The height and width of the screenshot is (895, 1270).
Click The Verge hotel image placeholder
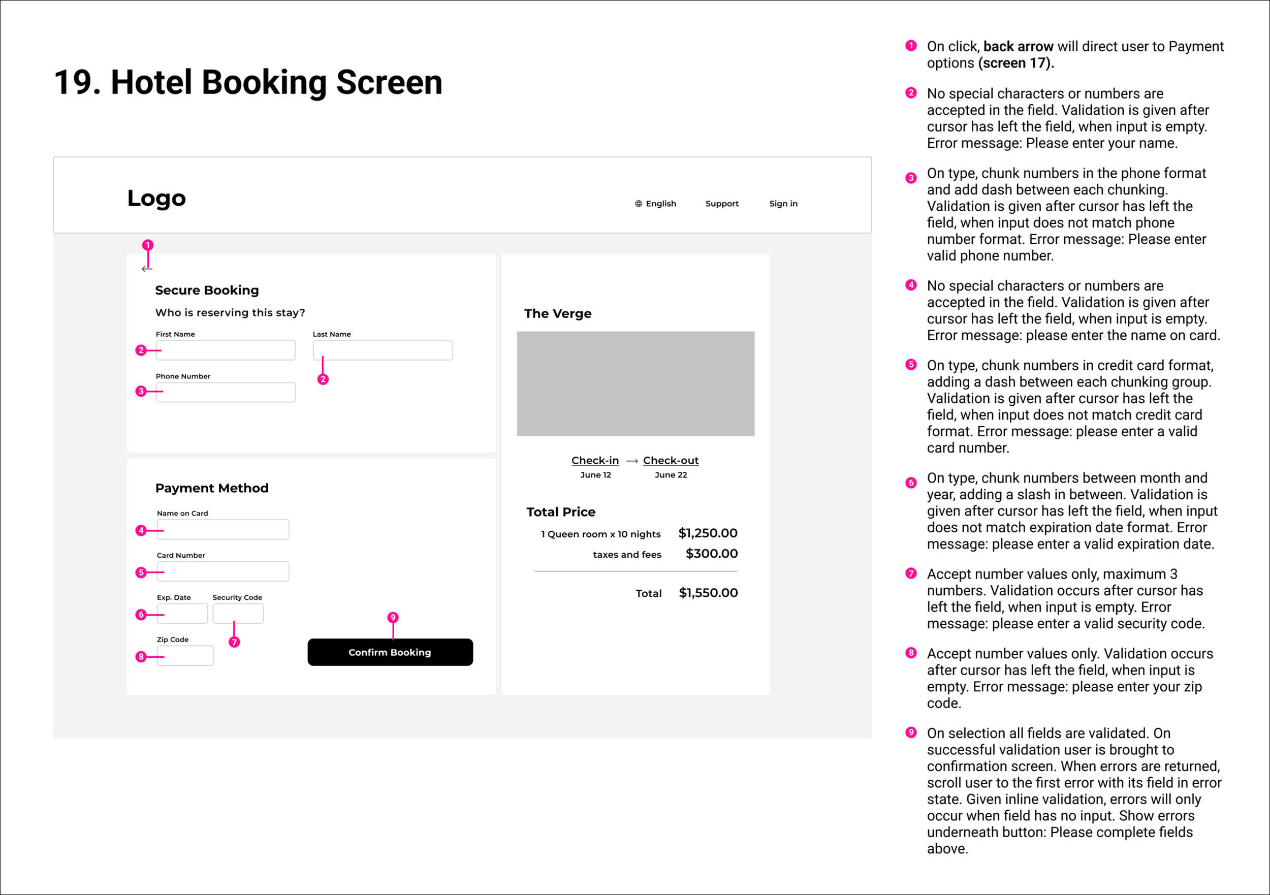coord(635,383)
